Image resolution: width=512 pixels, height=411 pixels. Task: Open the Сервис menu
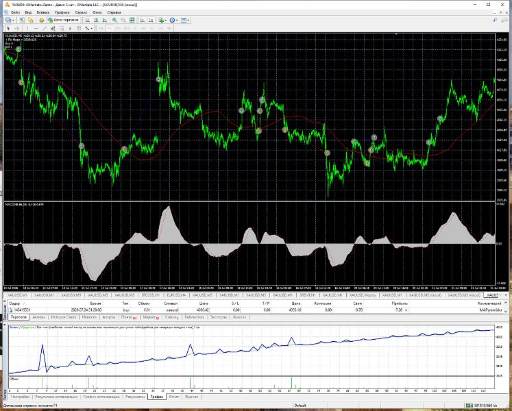[x=81, y=12]
